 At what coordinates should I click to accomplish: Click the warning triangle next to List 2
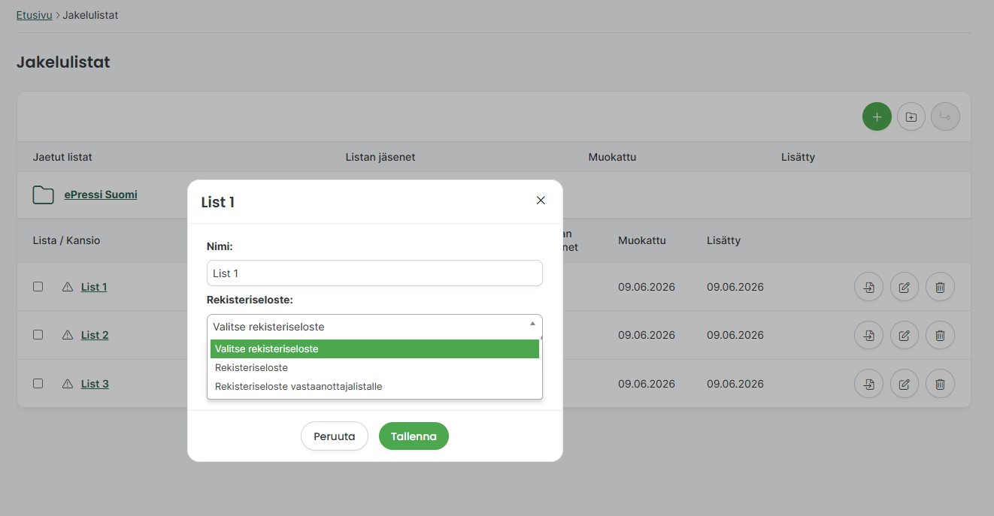point(68,335)
